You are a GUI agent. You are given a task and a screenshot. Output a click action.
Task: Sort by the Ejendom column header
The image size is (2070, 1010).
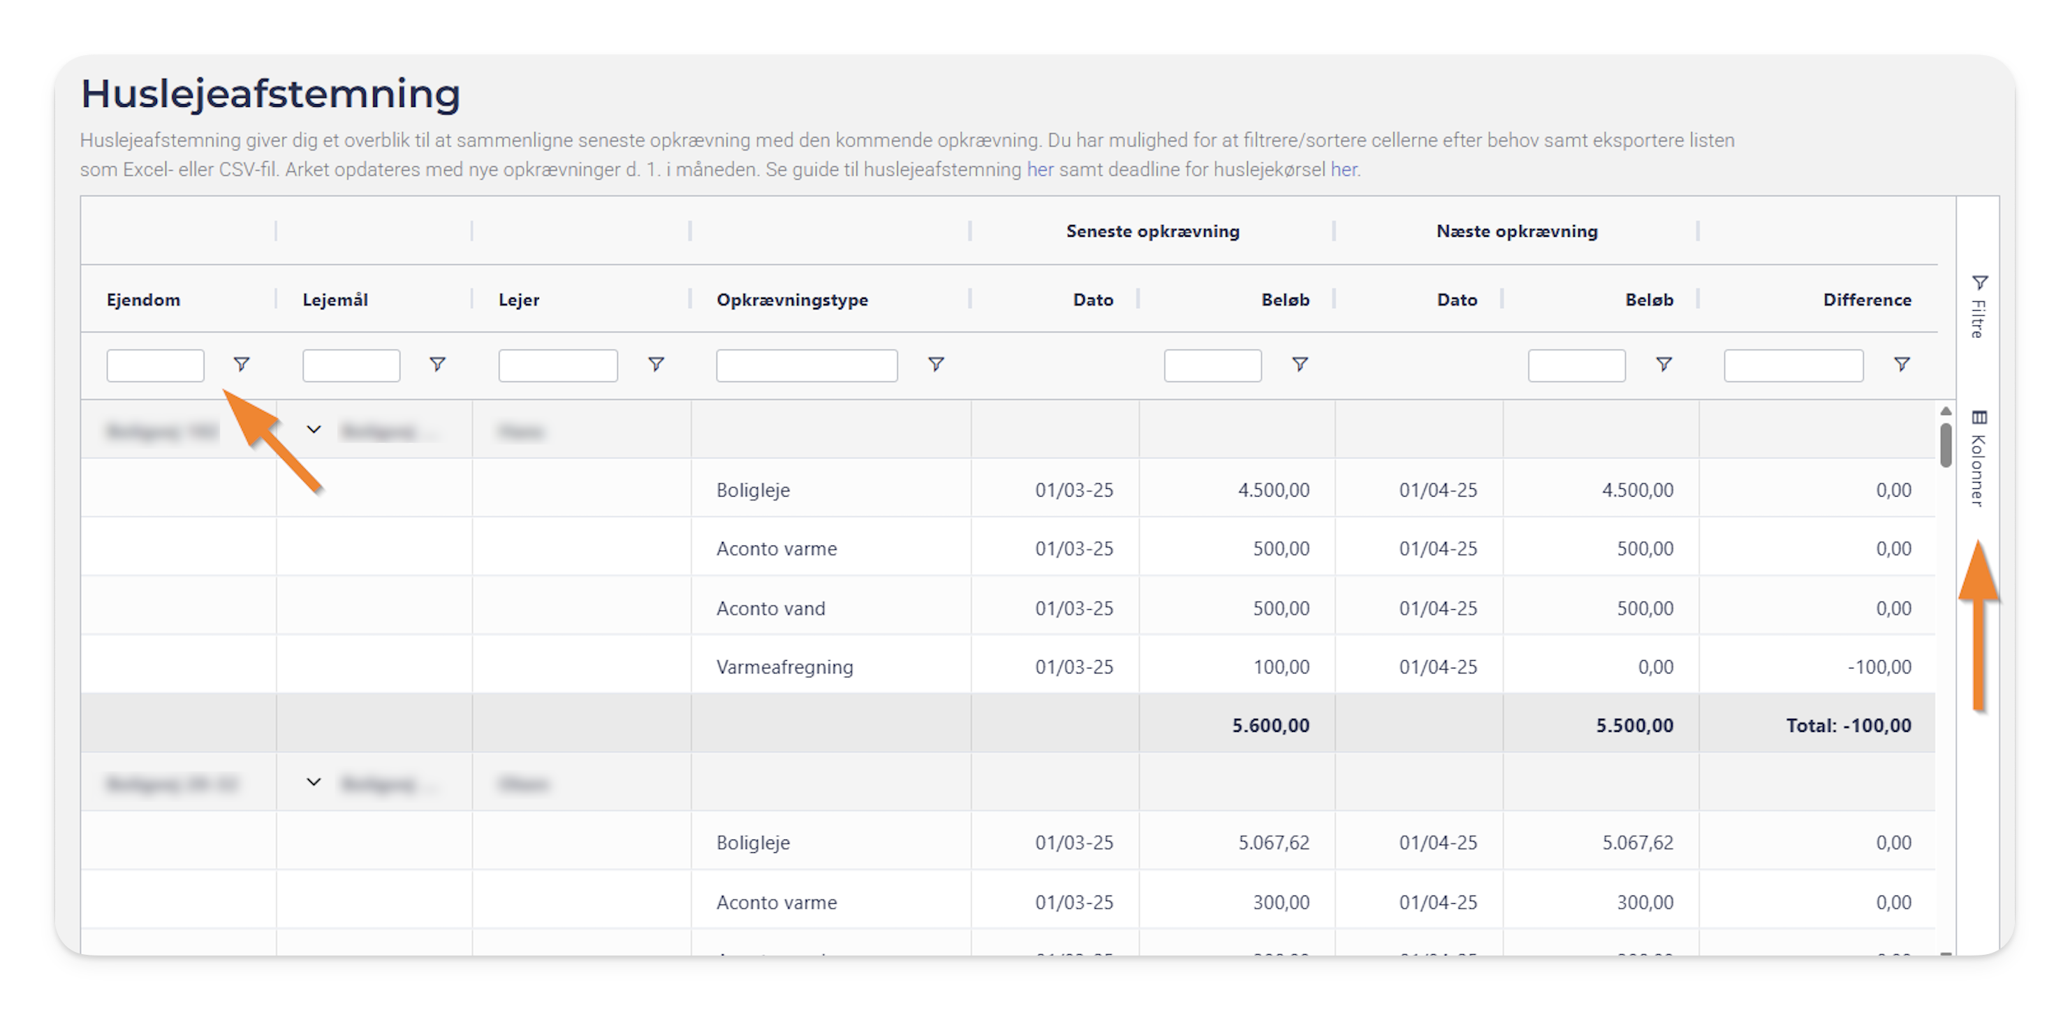pos(143,300)
